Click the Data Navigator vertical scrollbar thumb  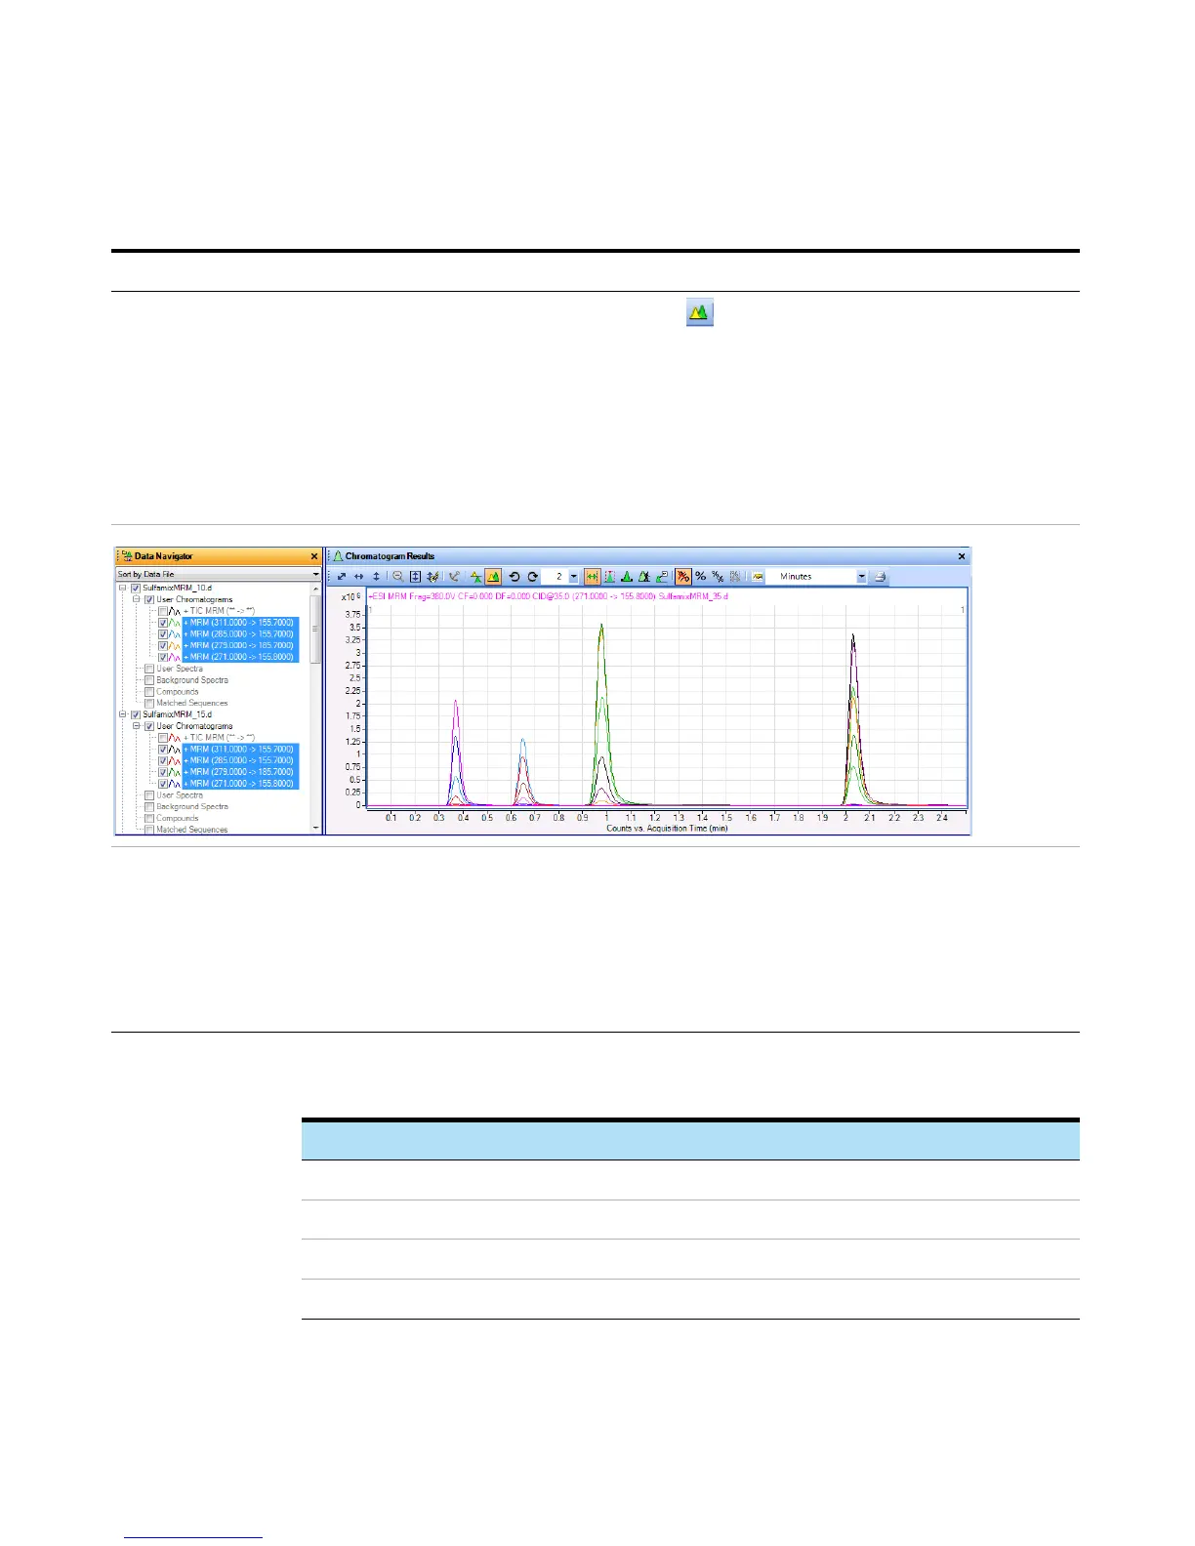tap(315, 630)
